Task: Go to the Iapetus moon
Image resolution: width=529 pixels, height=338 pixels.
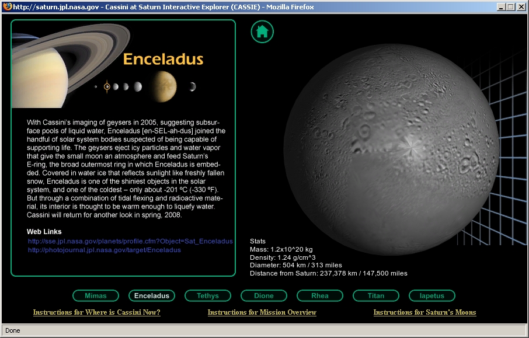Action: click(431, 296)
